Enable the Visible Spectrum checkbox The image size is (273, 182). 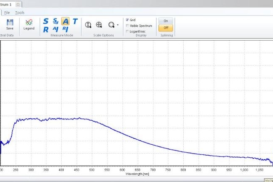click(x=127, y=26)
